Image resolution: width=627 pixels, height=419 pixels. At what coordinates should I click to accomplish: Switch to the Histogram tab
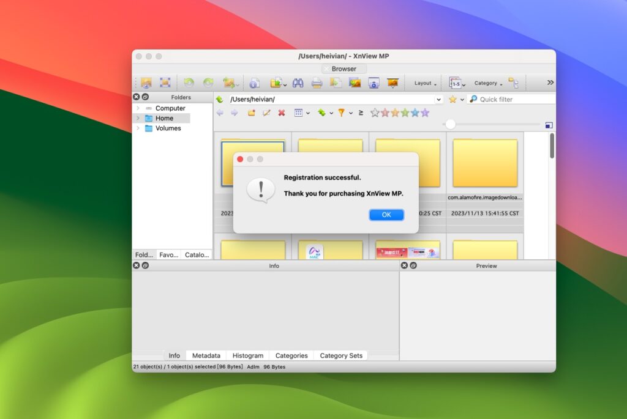click(247, 355)
